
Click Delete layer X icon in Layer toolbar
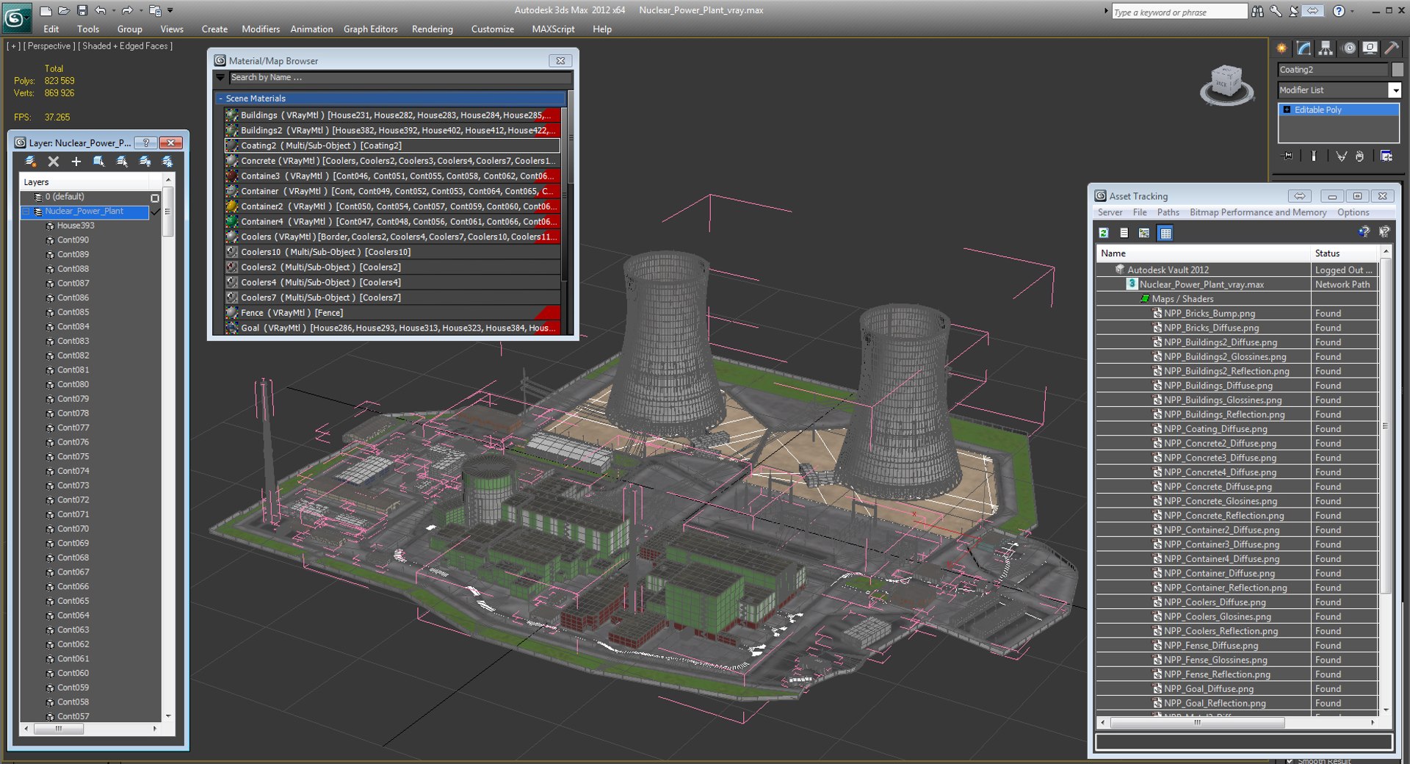[53, 162]
